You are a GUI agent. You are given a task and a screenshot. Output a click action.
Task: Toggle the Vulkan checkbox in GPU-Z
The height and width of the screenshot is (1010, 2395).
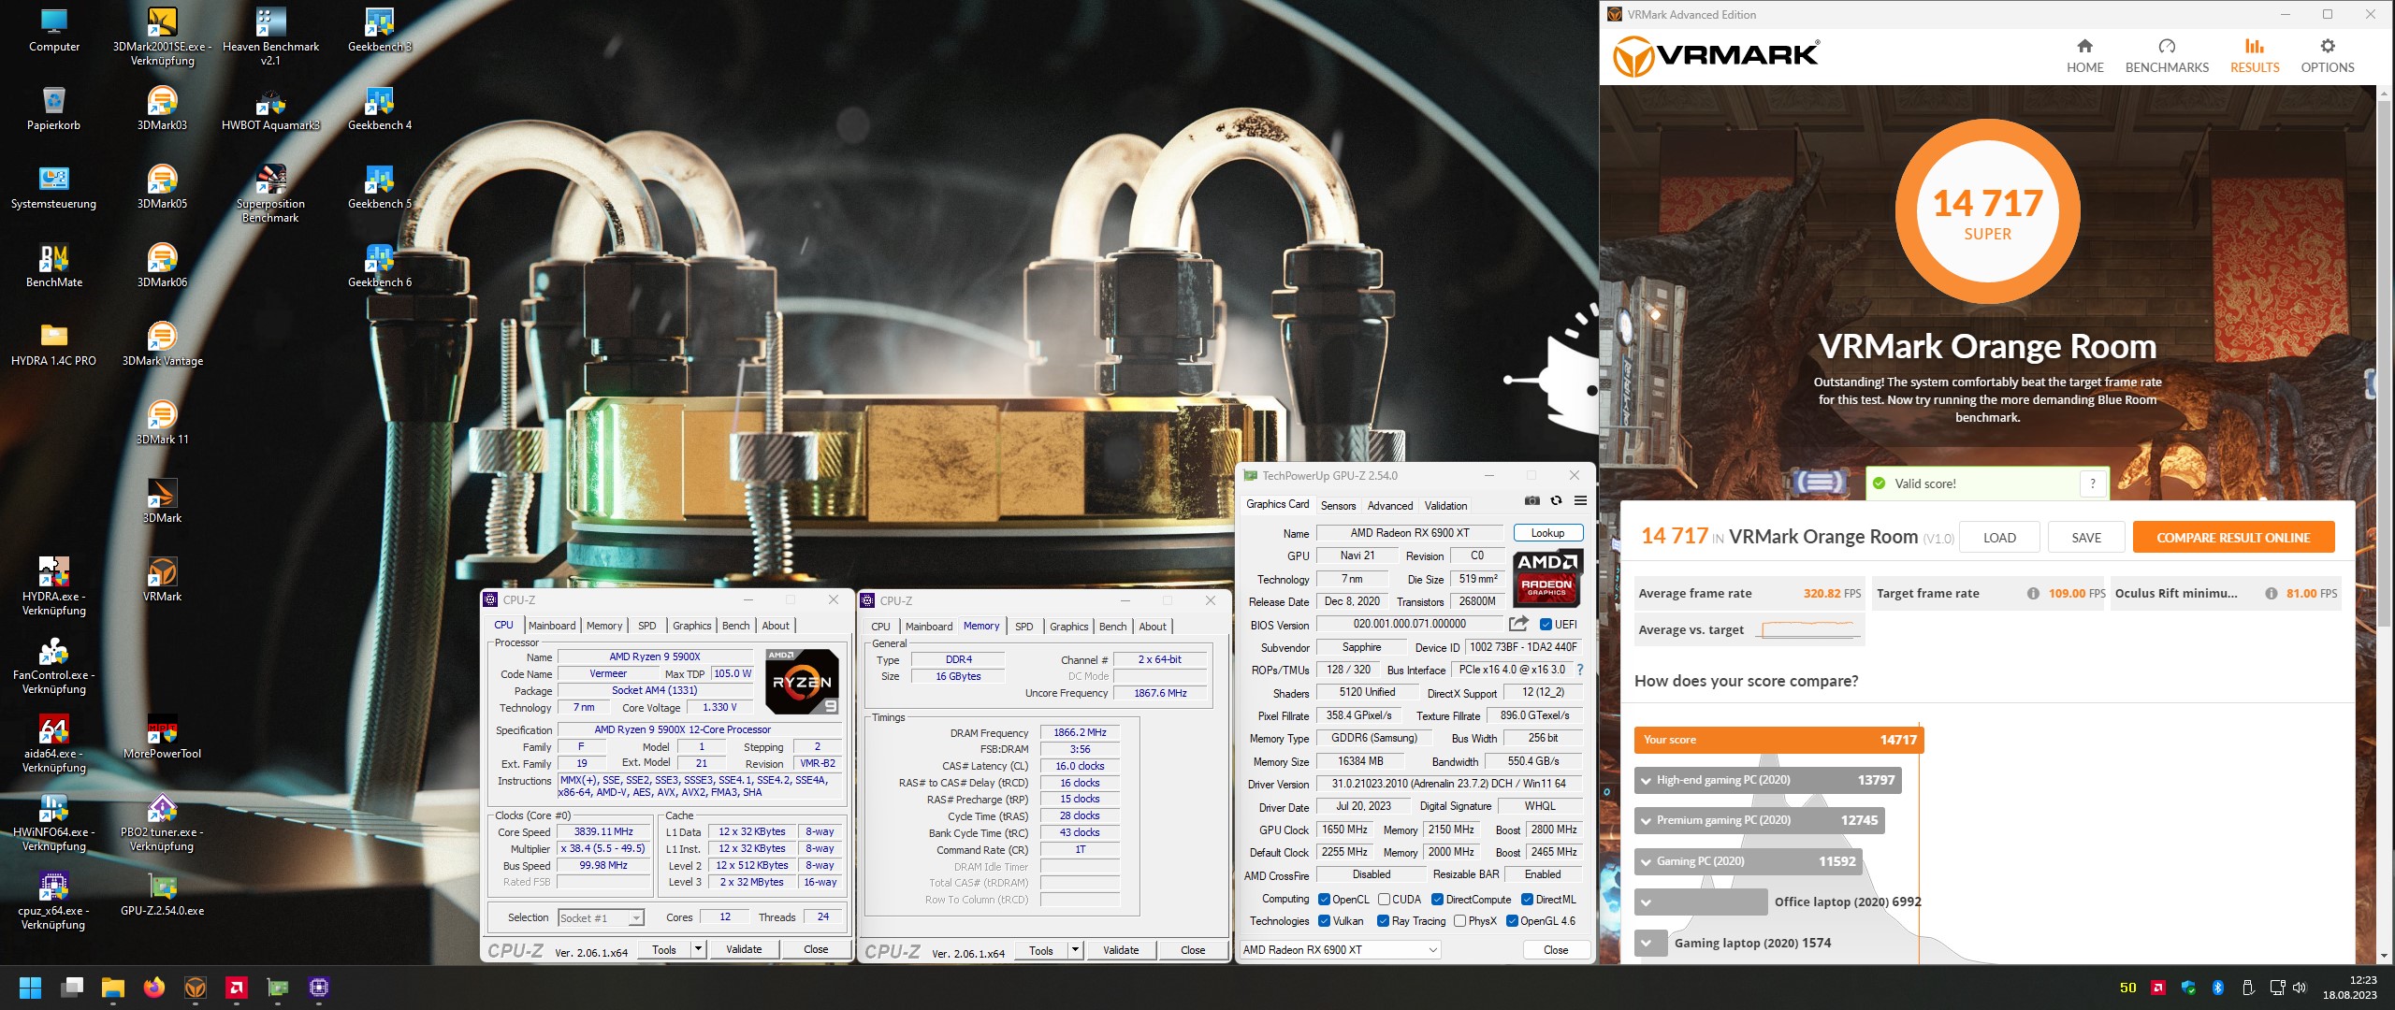(1324, 921)
